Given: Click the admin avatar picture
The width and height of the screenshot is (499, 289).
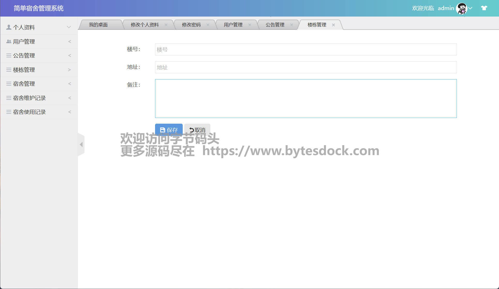Looking at the screenshot, I should pyautogui.click(x=461, y=8).
